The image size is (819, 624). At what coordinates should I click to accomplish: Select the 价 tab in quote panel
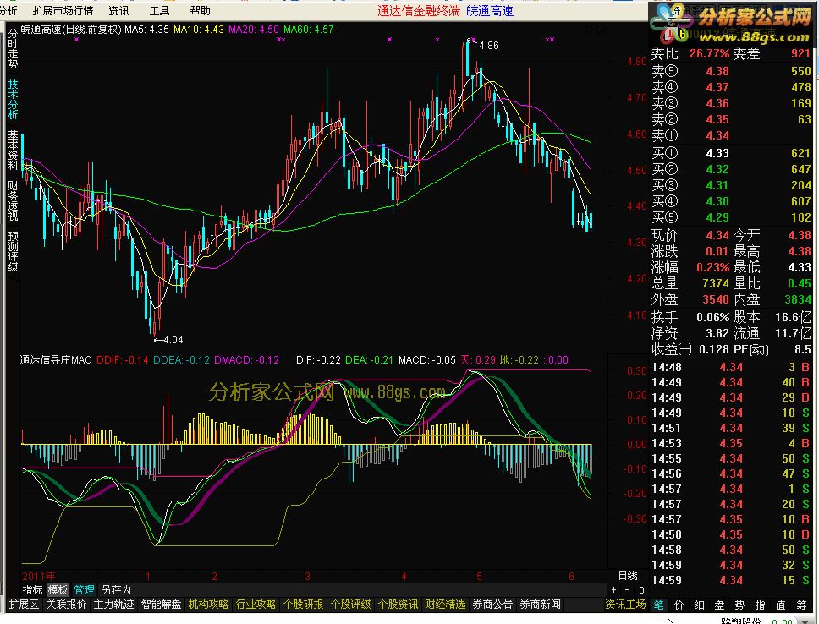click(679, 605)
